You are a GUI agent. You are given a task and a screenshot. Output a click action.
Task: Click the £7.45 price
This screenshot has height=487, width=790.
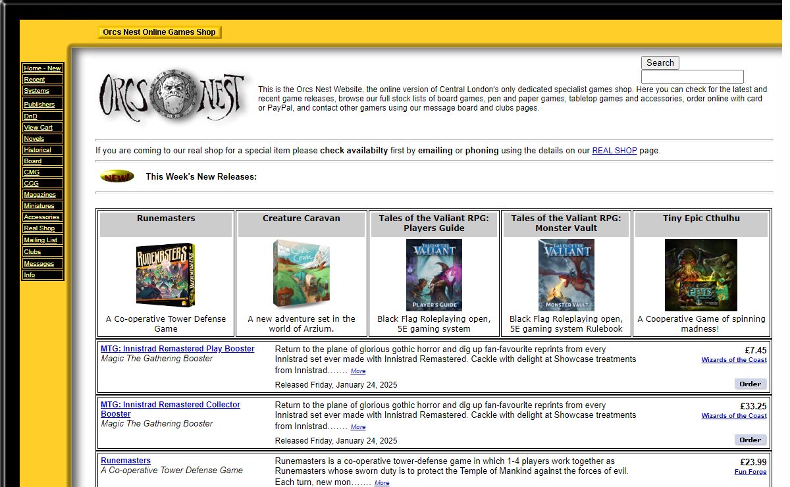tap(756, 351)
